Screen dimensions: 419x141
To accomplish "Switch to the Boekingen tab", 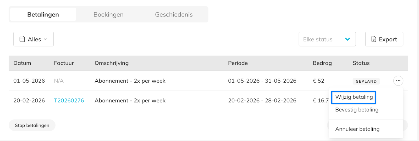I will tap(108, 15).
